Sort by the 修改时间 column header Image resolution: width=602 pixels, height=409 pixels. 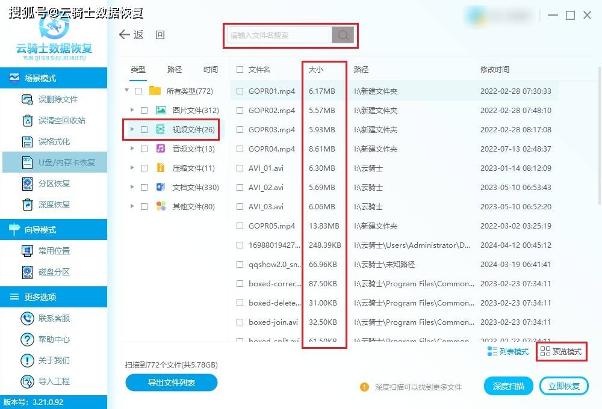495,69
